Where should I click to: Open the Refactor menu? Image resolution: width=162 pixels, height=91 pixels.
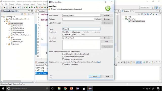pyautogui.click(x=18, y=4)
